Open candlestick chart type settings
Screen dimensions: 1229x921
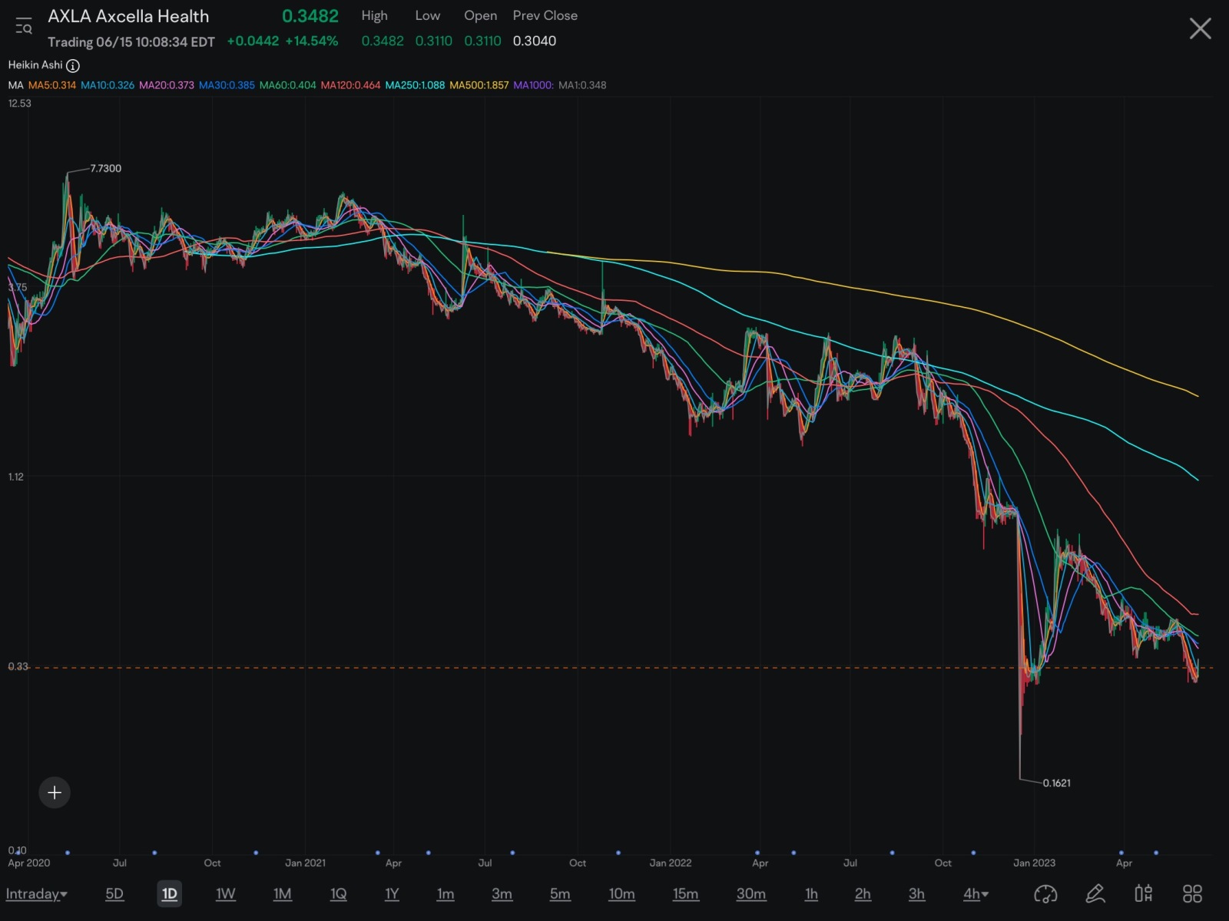(x=1144, y=893)
